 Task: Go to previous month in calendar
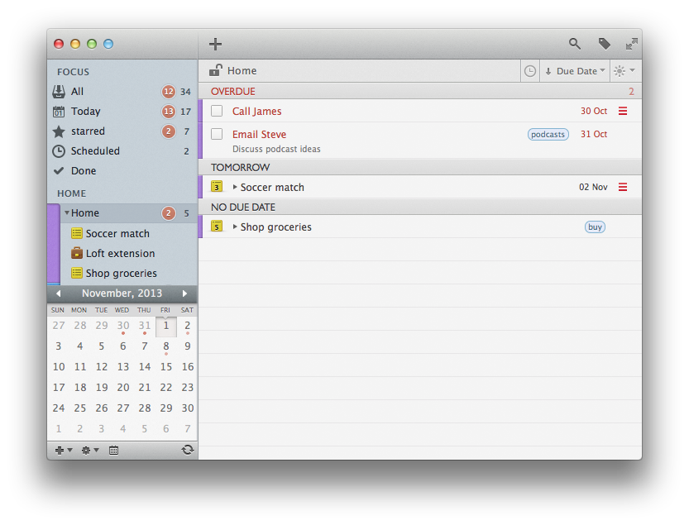59,293
